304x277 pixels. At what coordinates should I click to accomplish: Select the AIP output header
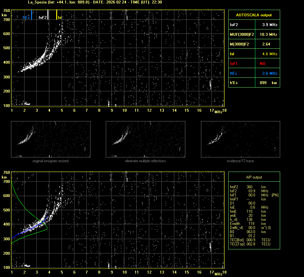[254, 177]
